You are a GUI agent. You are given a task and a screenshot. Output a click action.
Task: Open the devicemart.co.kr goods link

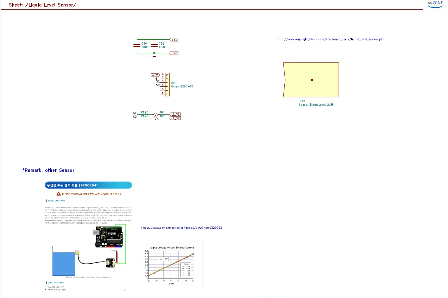(181, 228)
